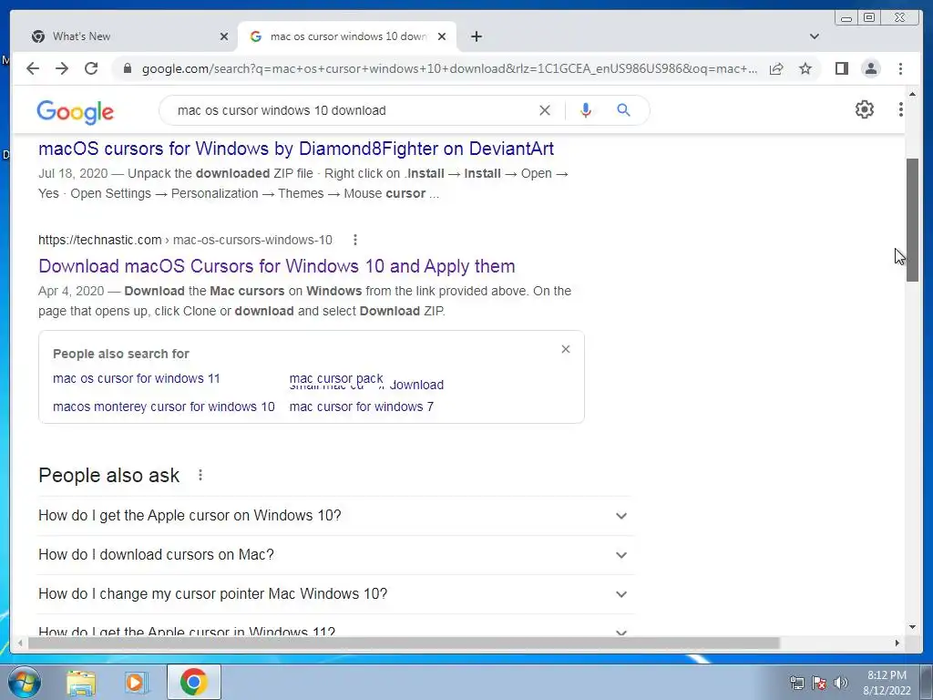Click the technastic.com URL breadcrumb

185,240
